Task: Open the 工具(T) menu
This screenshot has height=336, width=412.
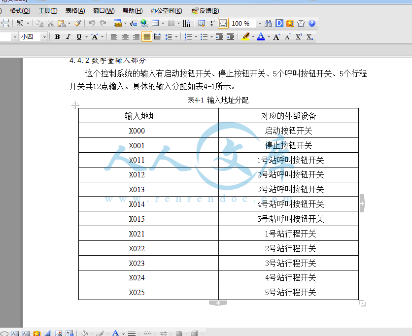Action: 48,11
